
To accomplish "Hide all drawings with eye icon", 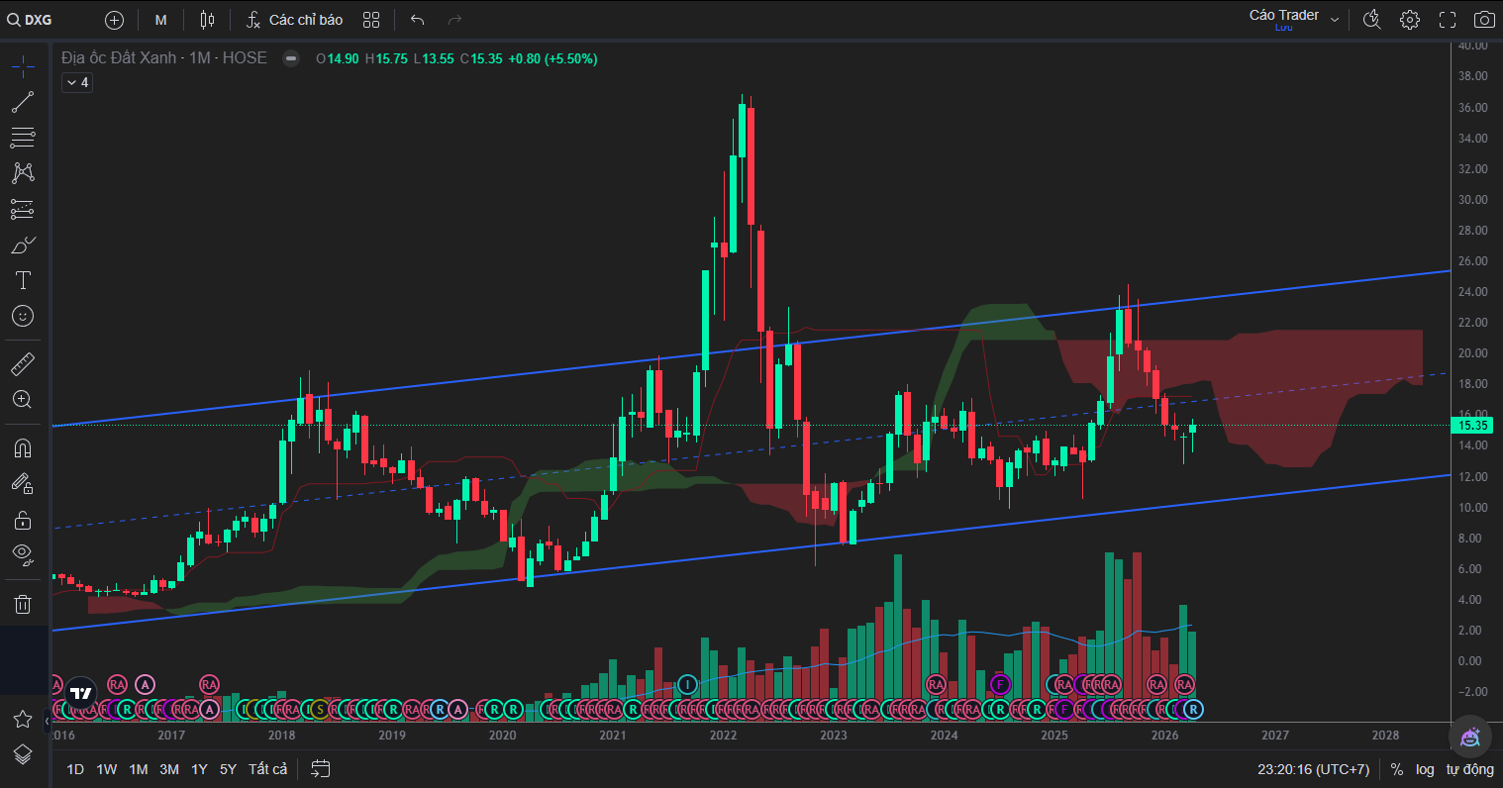I will 23,553.
